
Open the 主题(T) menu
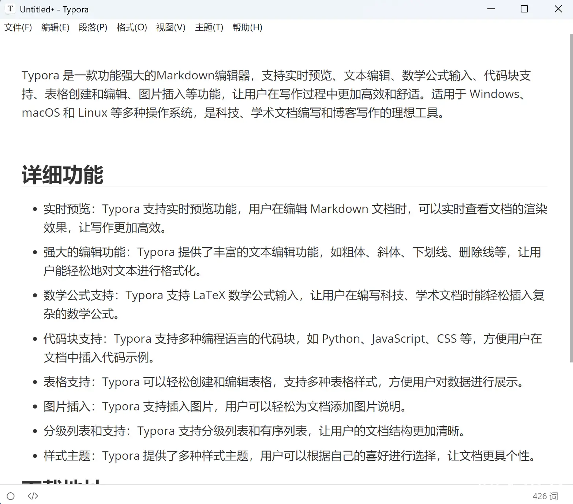point(209,27)
